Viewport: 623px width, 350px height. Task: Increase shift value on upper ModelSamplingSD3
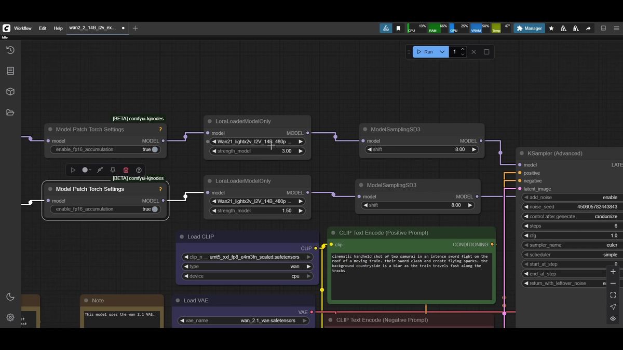tap(474, 149)
